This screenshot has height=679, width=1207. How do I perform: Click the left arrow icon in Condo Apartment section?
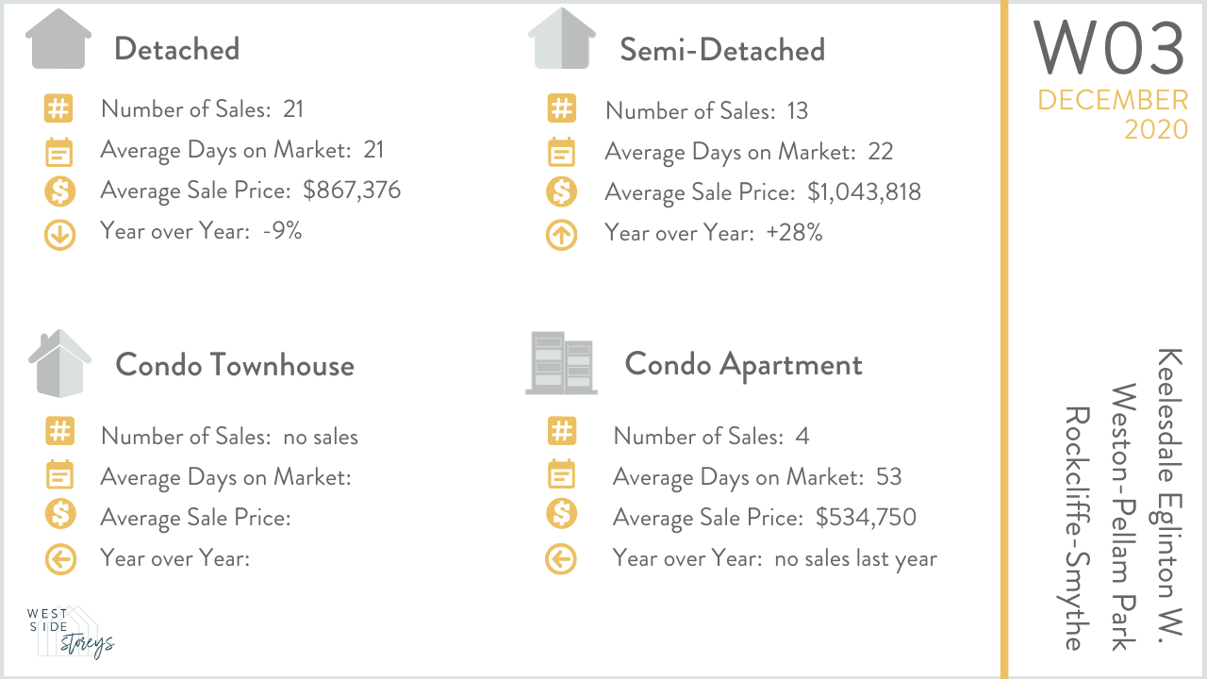point(561,559)
